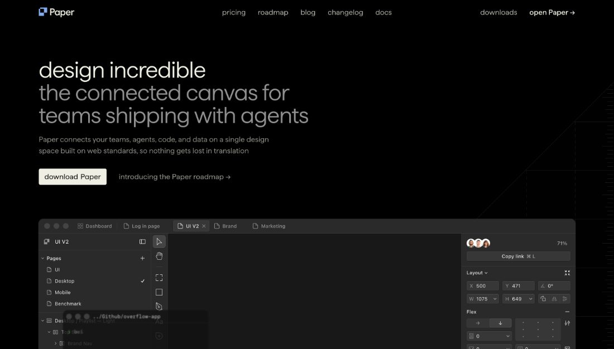614x349 pixels.
Task: Set flex direction to vertical arrow
Action: pyautogui.click(x=500, y=323)
